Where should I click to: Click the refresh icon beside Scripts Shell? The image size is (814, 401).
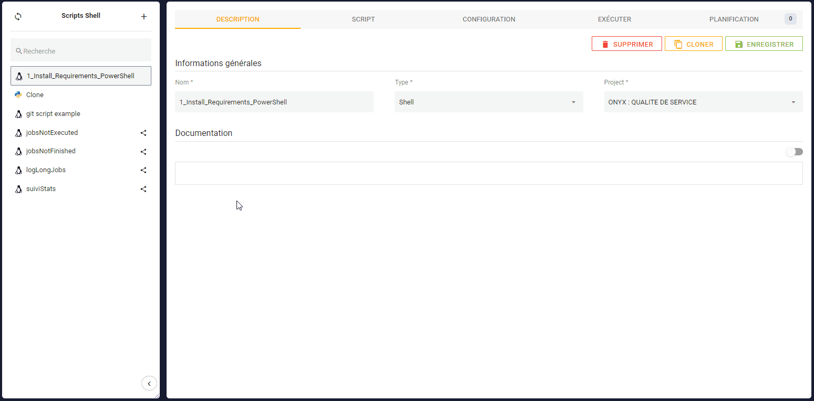click(18, 16)
